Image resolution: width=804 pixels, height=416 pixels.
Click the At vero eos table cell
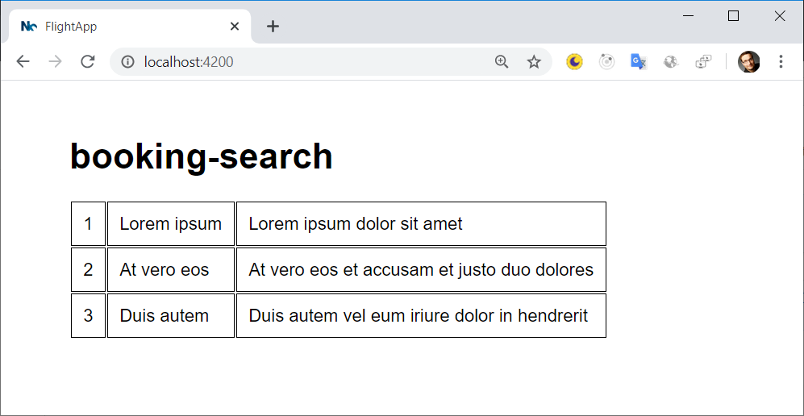pyautogui.click(x=171, y=270)
